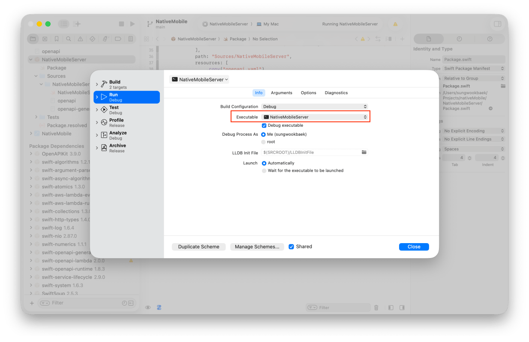Uncheck the Shared scheme checkbox
The height and width of the screenshot is (342, 529).
292,247
